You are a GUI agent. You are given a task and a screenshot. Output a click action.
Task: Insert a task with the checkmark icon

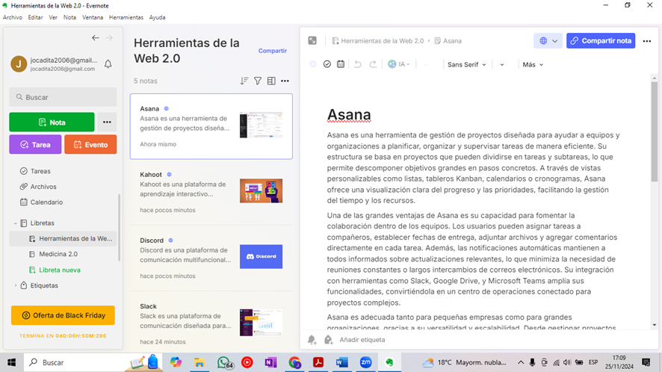(327, 64)
